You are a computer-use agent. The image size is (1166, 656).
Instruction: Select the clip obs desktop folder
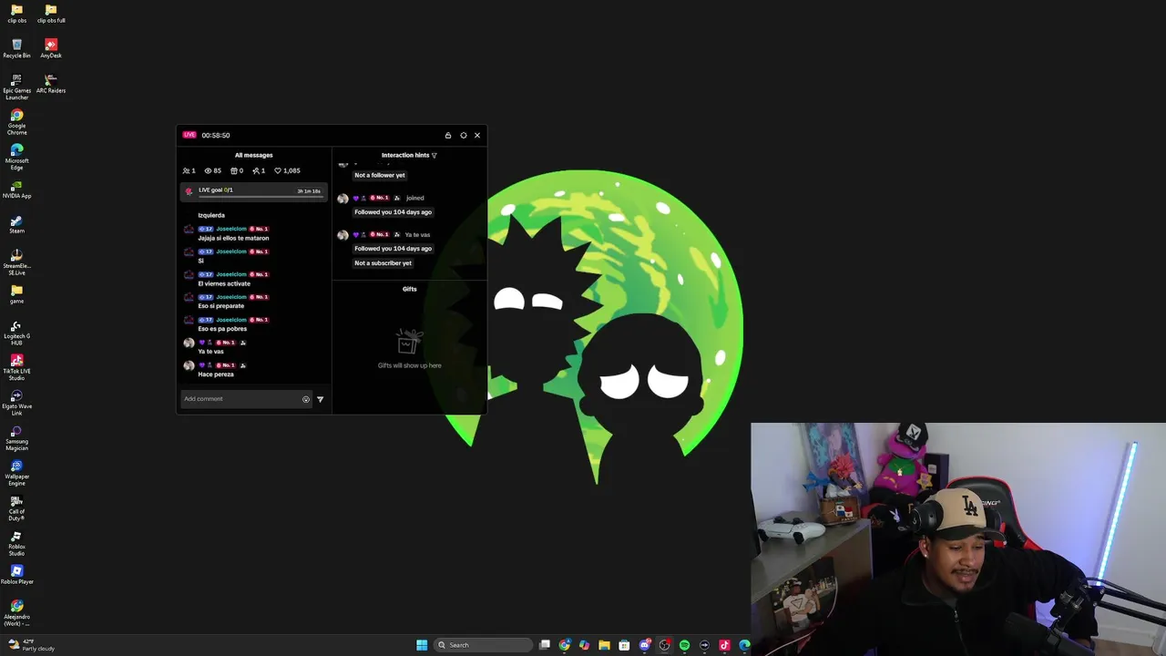click(16, 14)
